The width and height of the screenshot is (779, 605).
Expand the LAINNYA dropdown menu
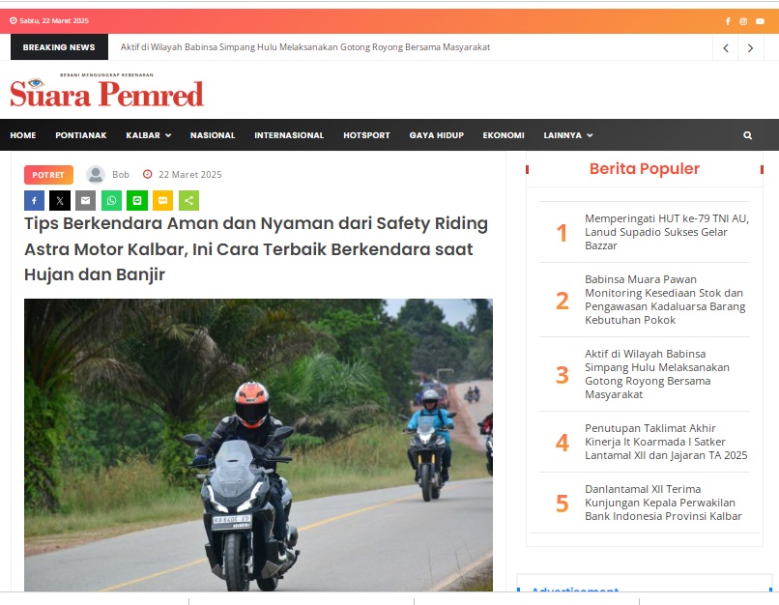(x=568, y=135)
